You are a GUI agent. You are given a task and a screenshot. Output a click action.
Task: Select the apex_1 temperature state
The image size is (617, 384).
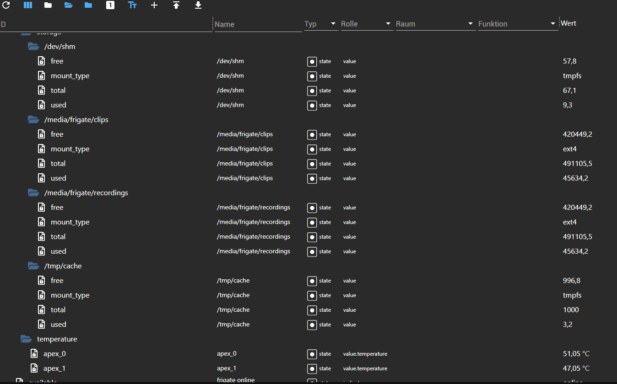(54, 368)
